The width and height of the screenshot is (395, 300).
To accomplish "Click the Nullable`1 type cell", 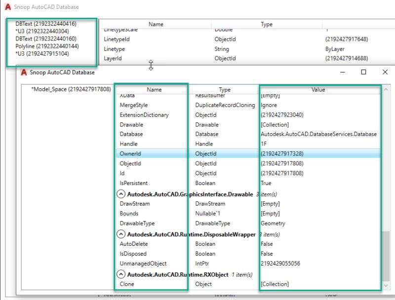I will pyautogui.click(x=207, y=214).
